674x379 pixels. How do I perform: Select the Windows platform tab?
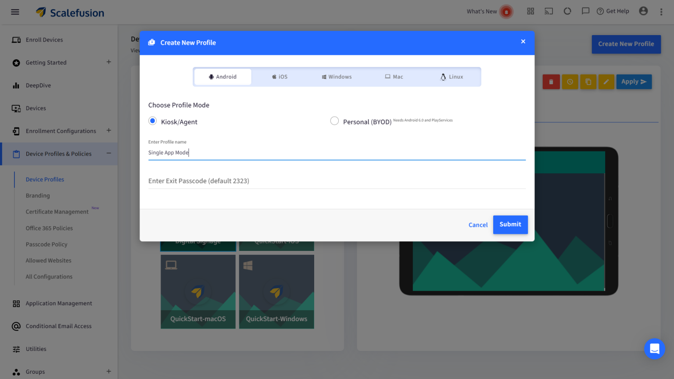pyautogui.click(x=337, y=76)
